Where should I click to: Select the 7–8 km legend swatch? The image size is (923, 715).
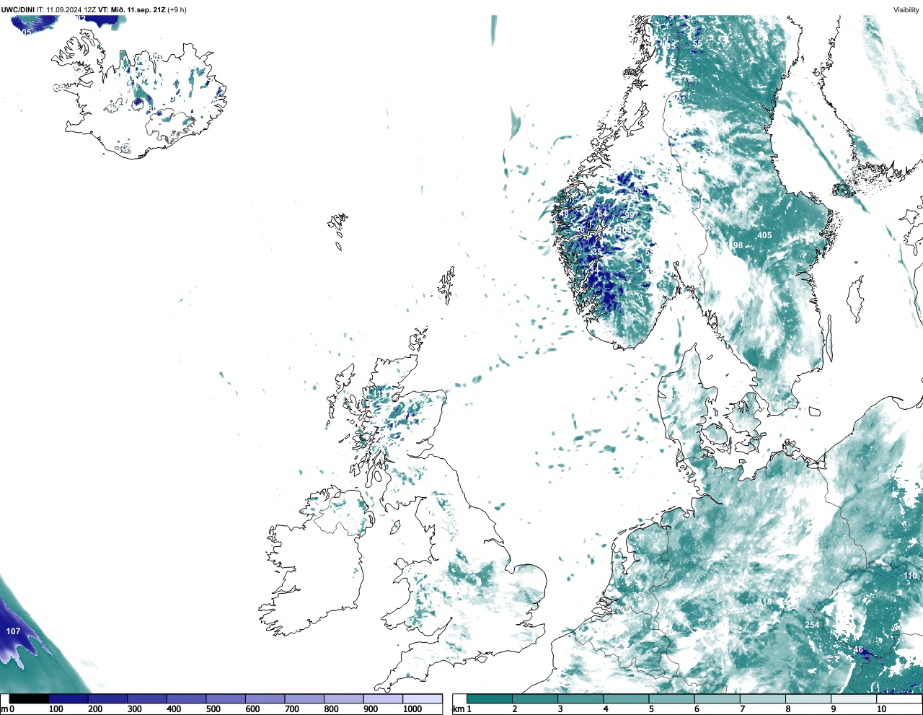(x=764, y=698)
